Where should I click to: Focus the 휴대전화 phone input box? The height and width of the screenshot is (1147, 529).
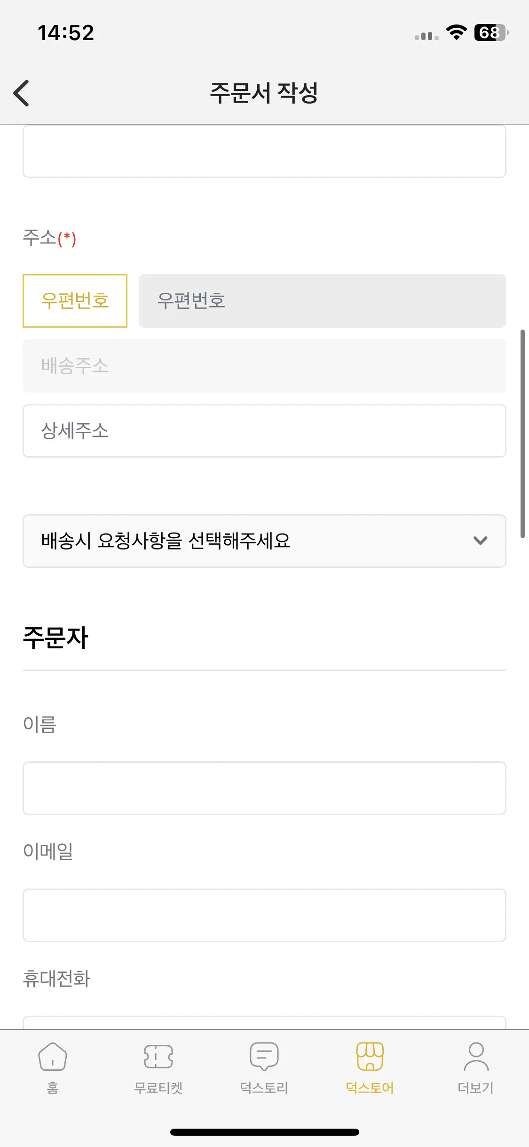[264, 1022]
